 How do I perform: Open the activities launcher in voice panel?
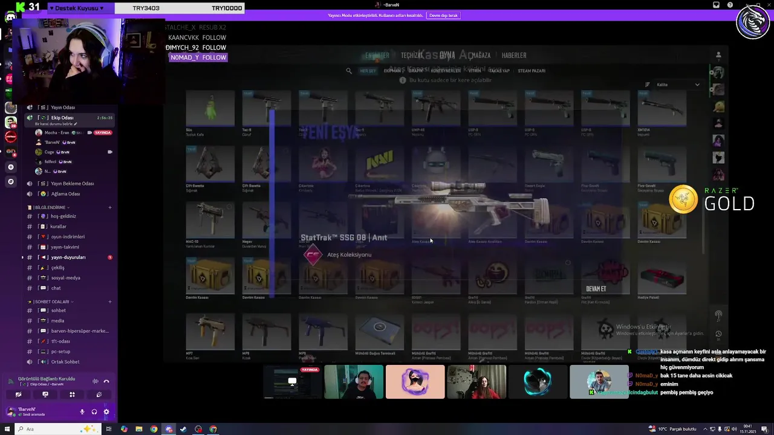pyautogui.click(x=72, y=395)
